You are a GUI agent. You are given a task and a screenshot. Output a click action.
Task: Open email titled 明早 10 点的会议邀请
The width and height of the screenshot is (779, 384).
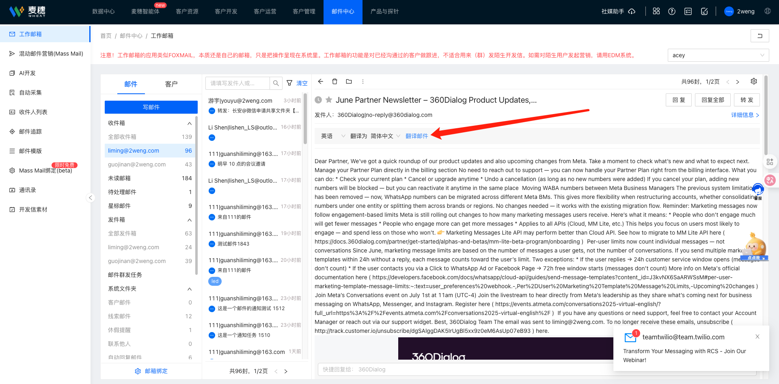(255, 159)
